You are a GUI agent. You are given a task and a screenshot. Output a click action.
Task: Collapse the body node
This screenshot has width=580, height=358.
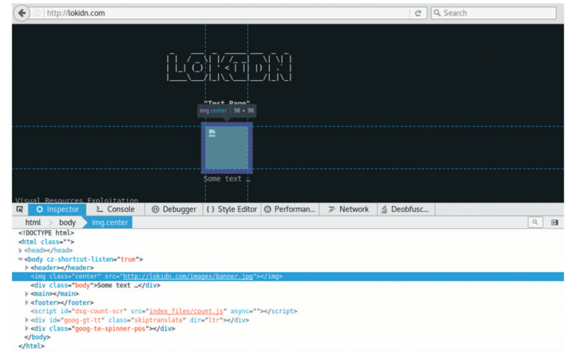20,259
